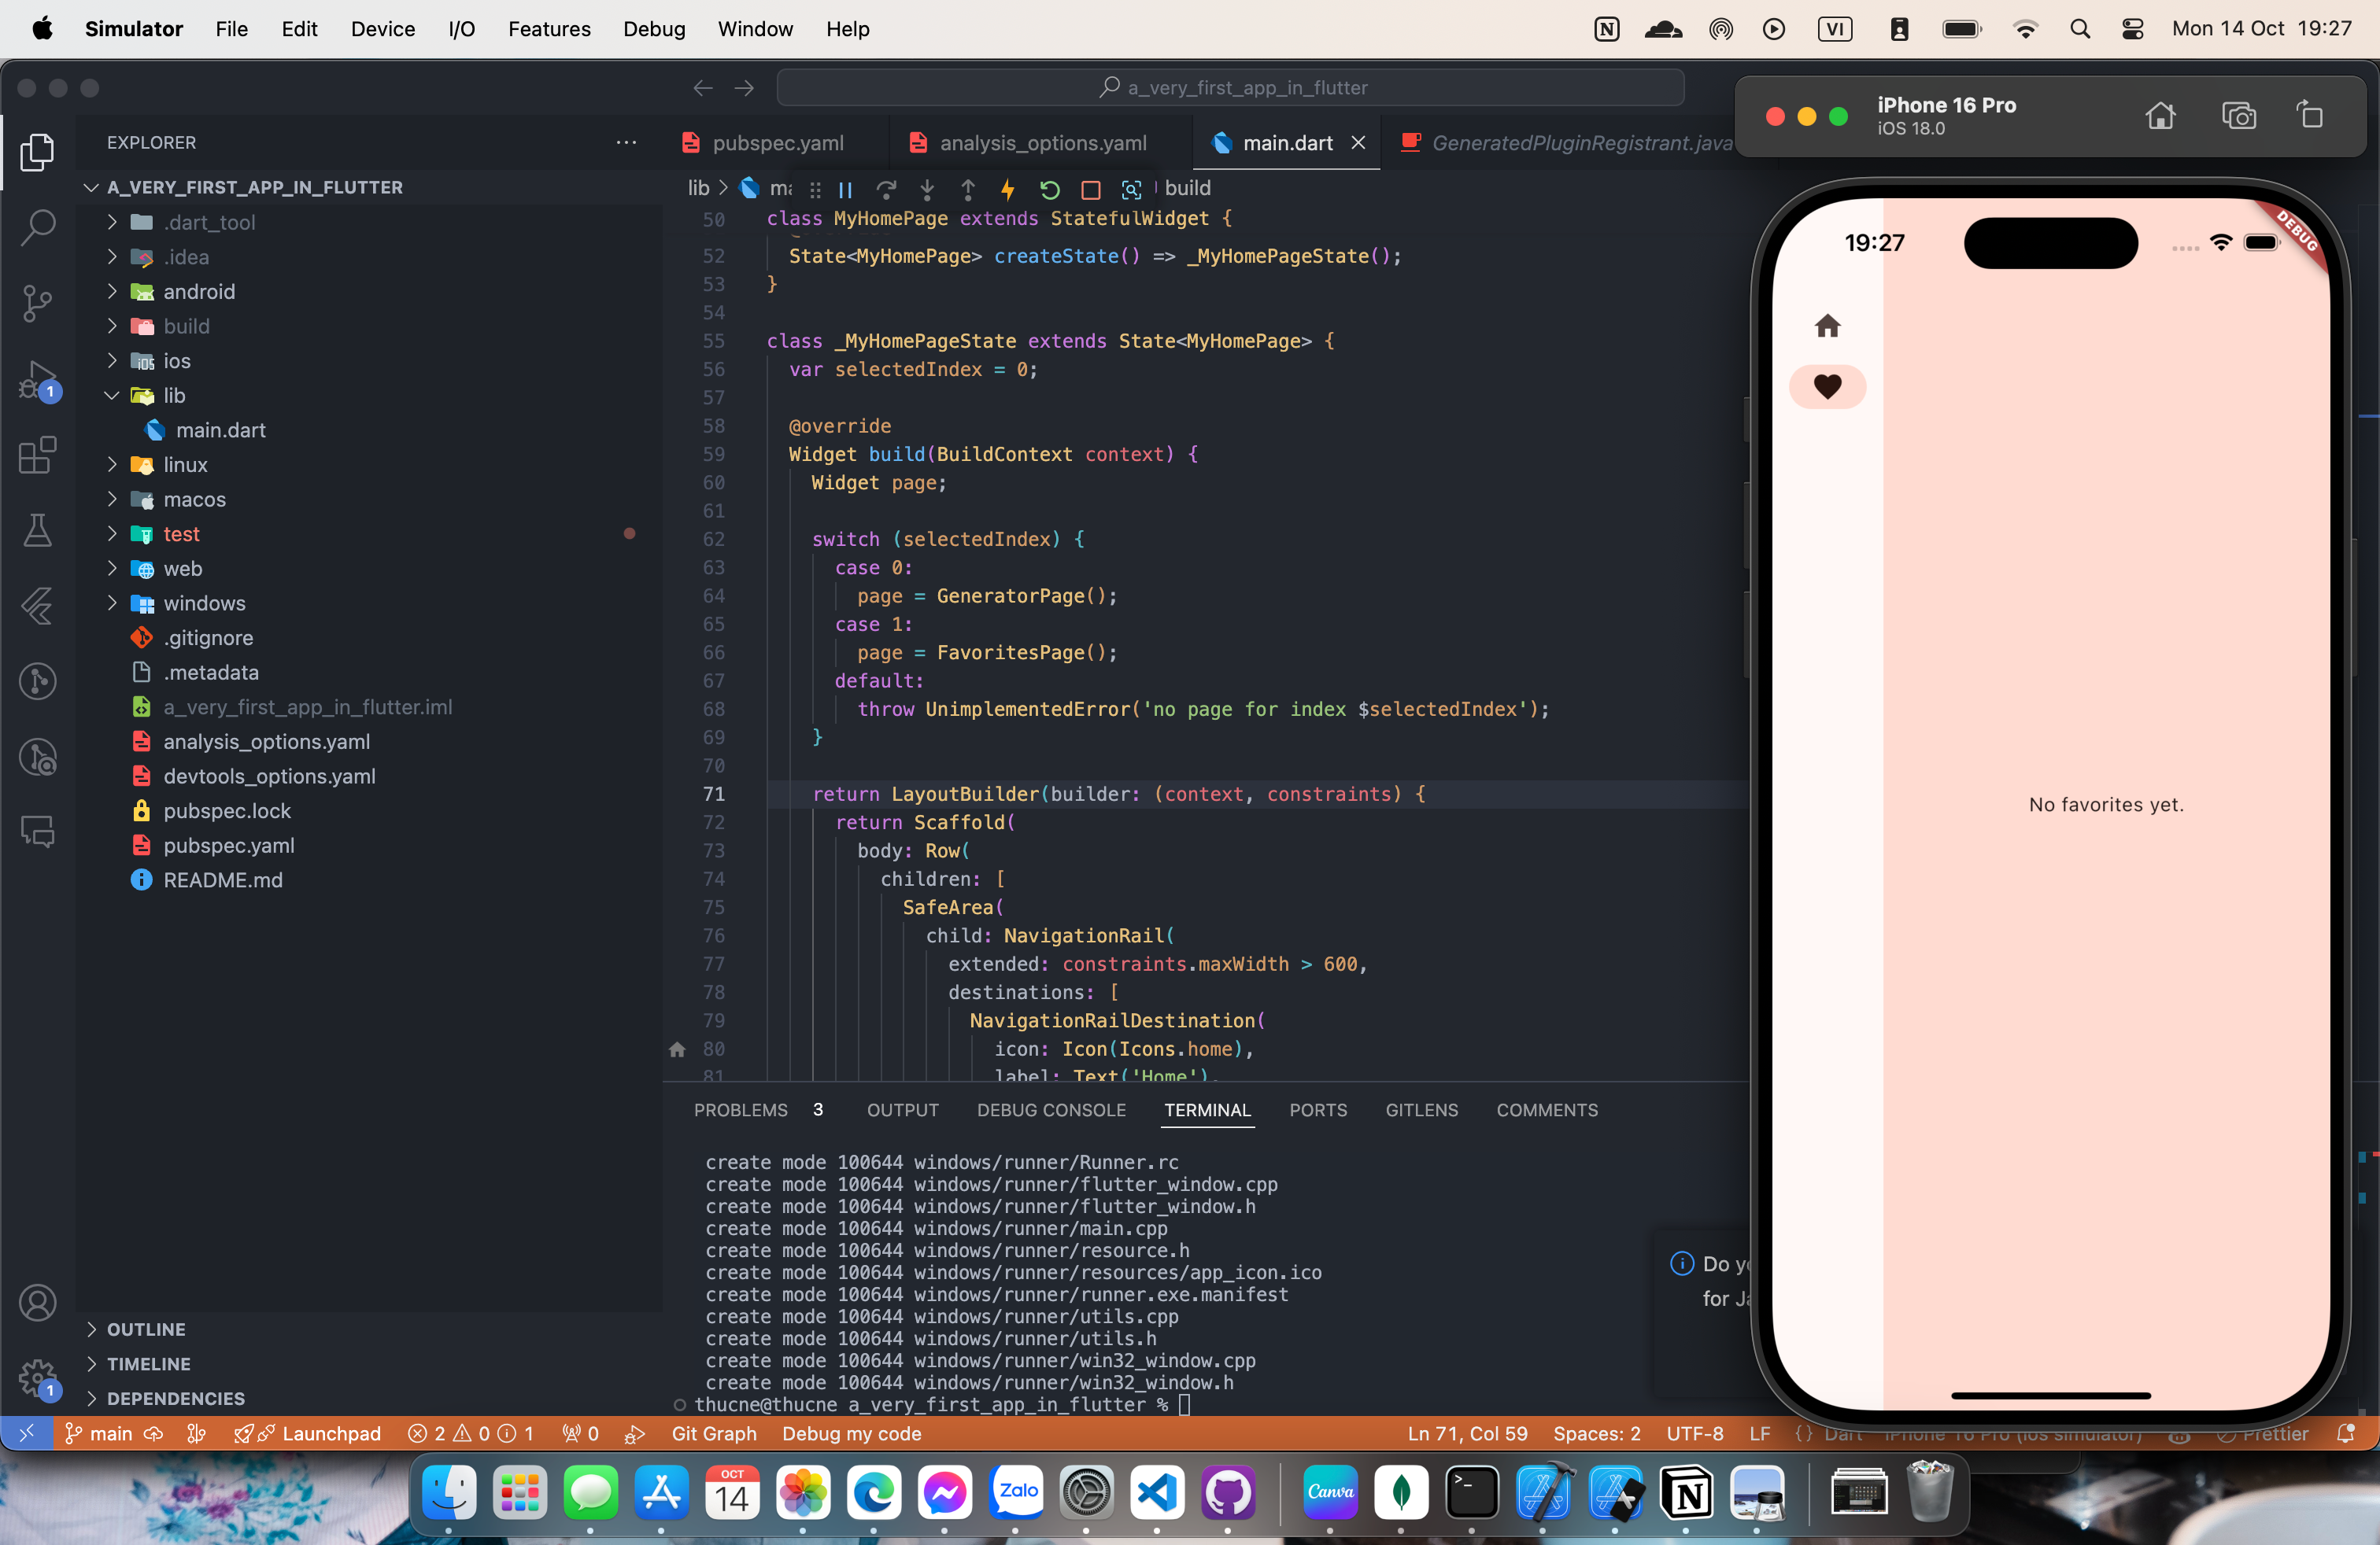Click errors and warnings count in status bar
The image size is (2380, 1545).
pos(471,1433)
